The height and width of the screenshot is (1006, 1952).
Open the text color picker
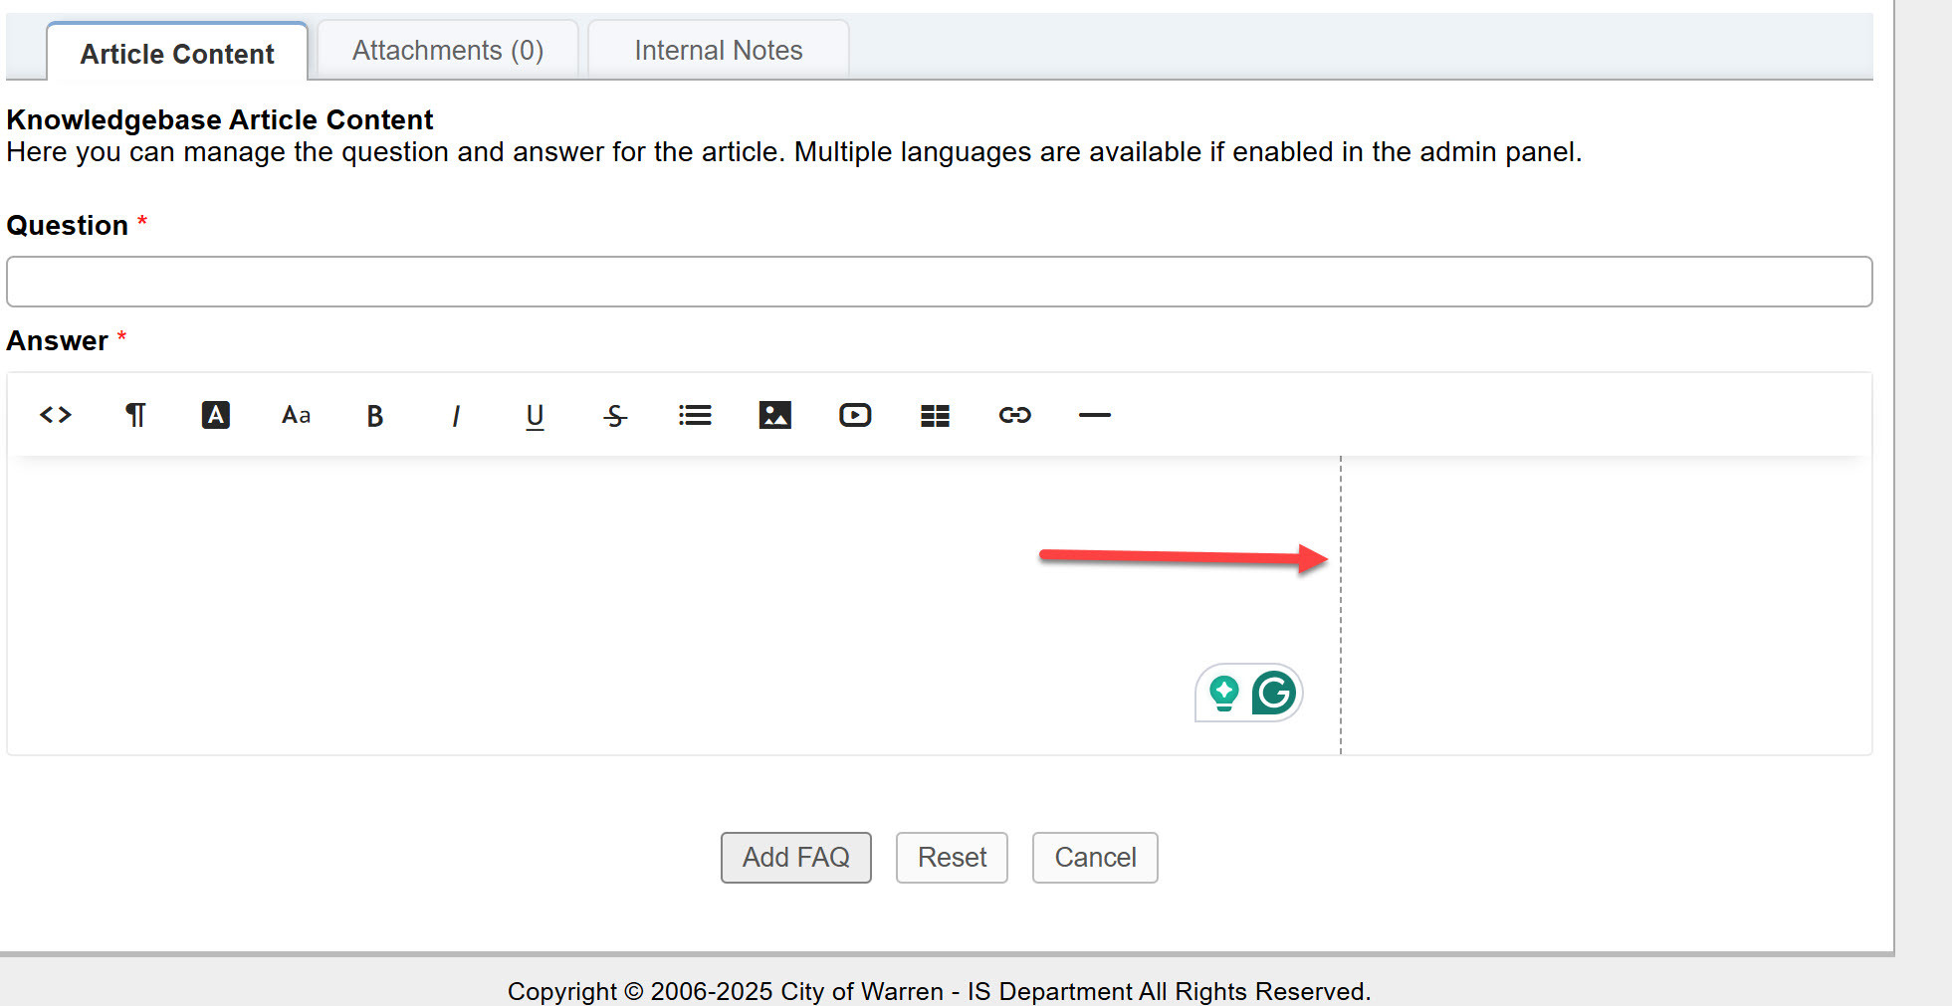(x=215, y=415)
